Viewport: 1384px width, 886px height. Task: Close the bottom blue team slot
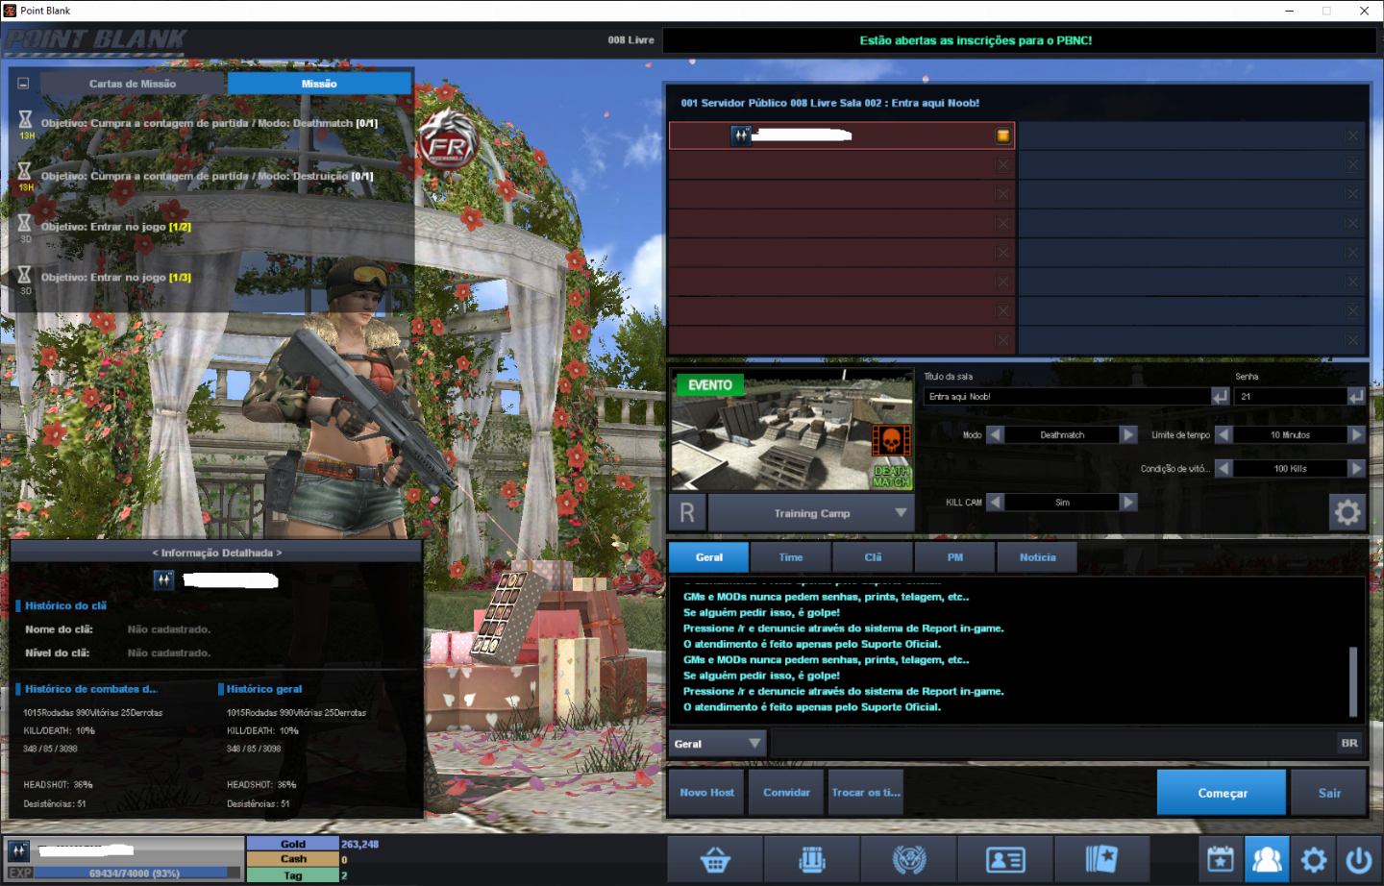(x=1353, y=340)
